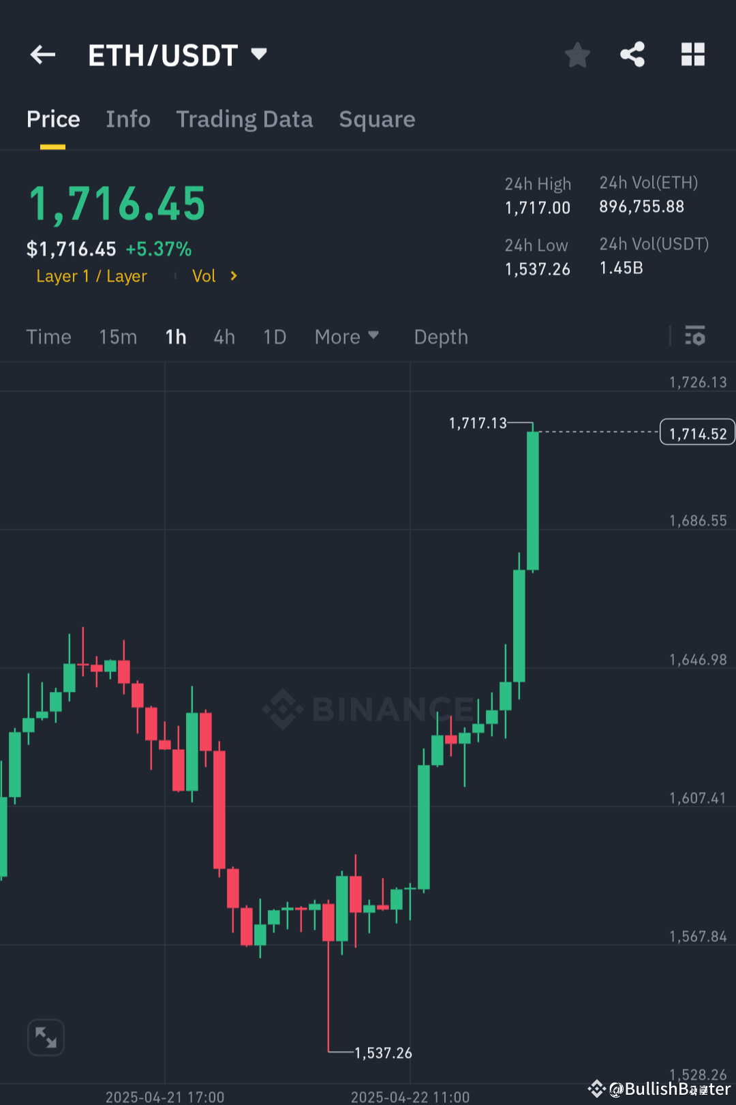Select the Price tab
The image size is (736, 1105).
tap(53, 119)
